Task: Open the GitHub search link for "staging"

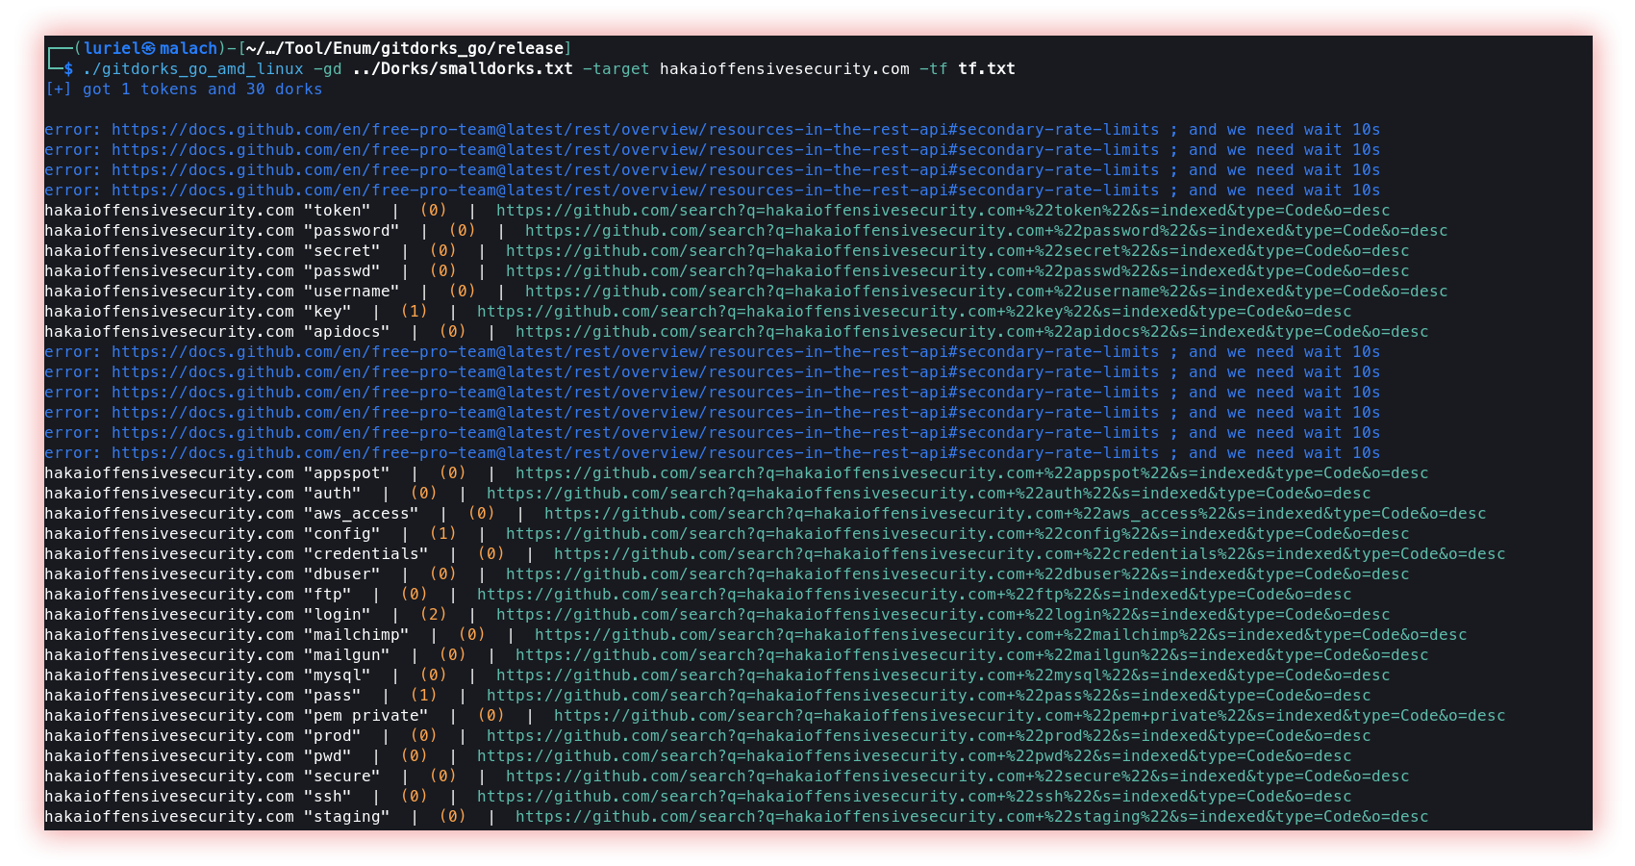Action: coord(971,817)
